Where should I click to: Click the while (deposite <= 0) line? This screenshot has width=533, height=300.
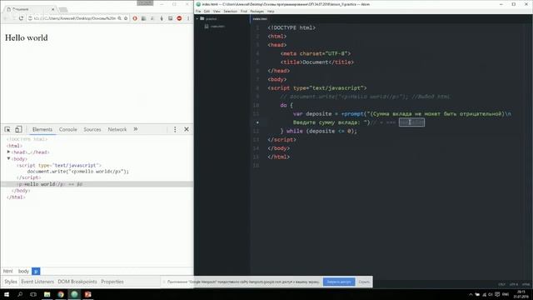318,131
